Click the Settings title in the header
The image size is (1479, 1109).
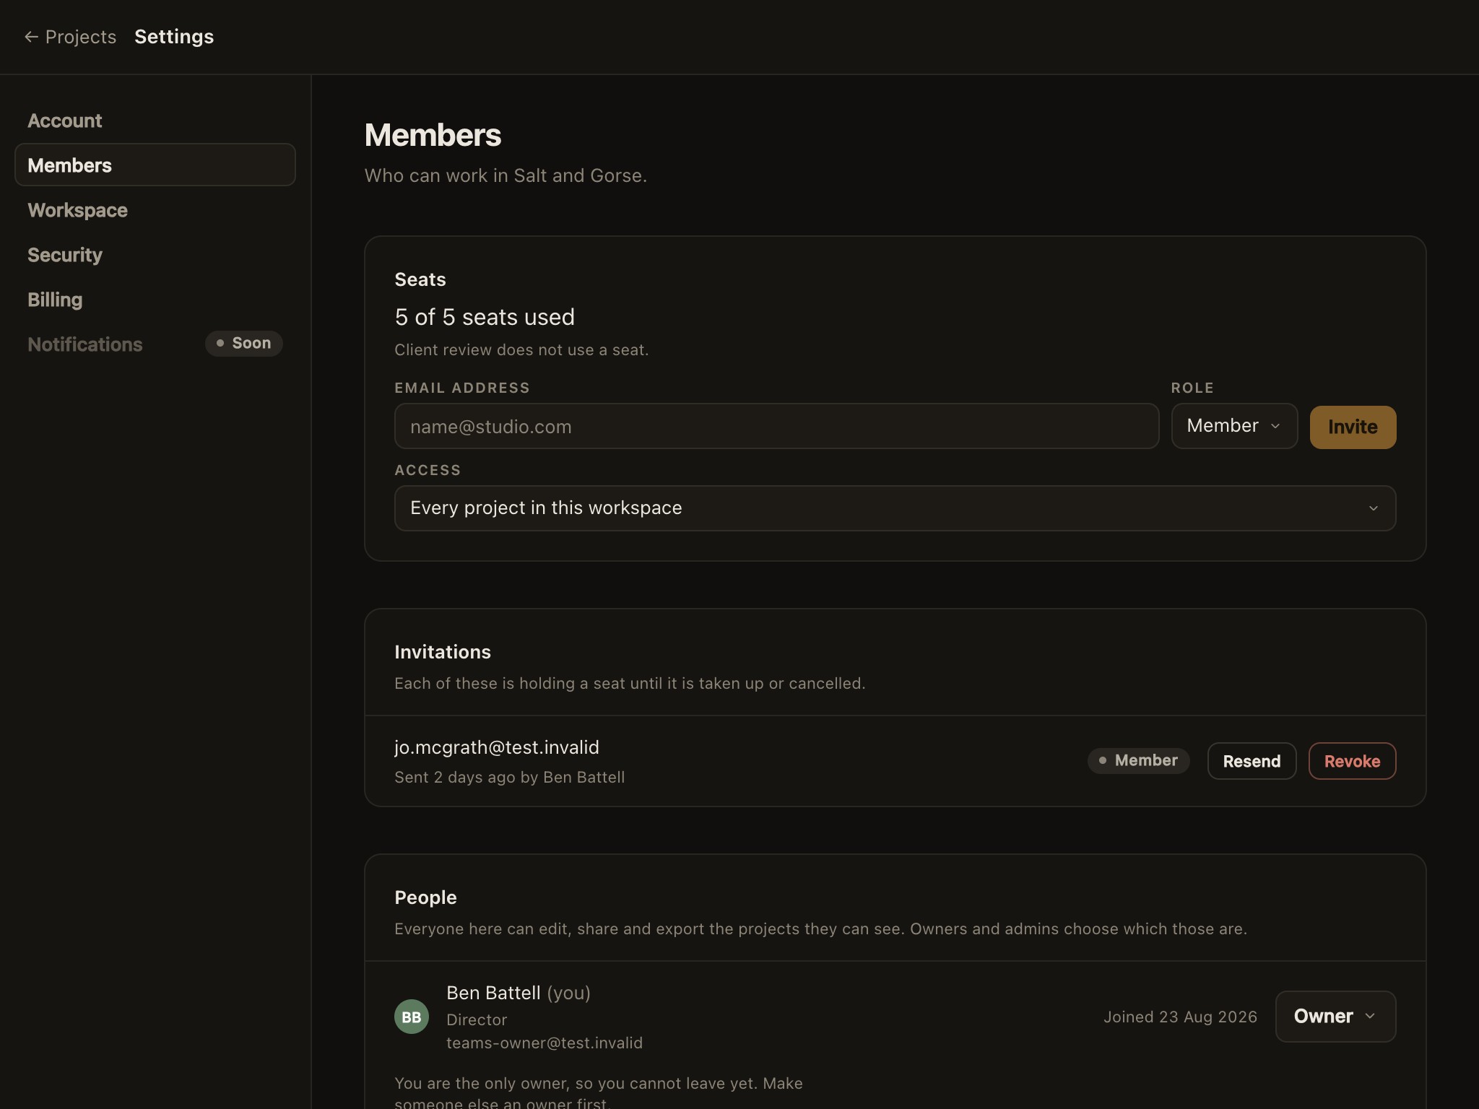point(174,37)
